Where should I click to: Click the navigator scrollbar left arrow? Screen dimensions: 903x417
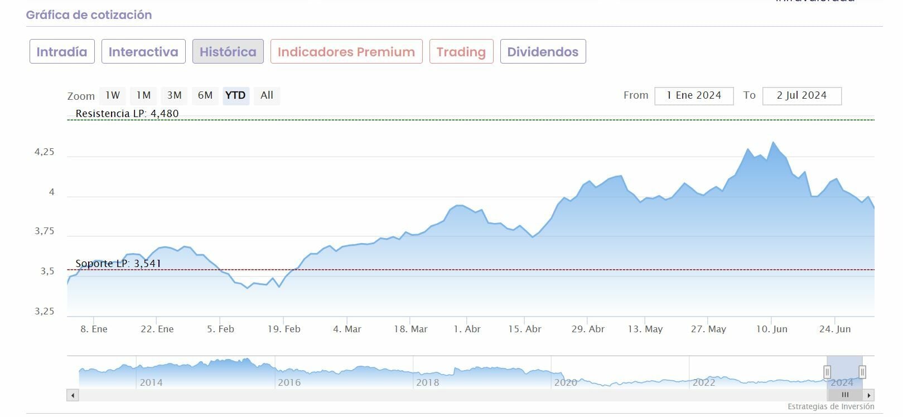pyautogui.click(x=73, y=395)
